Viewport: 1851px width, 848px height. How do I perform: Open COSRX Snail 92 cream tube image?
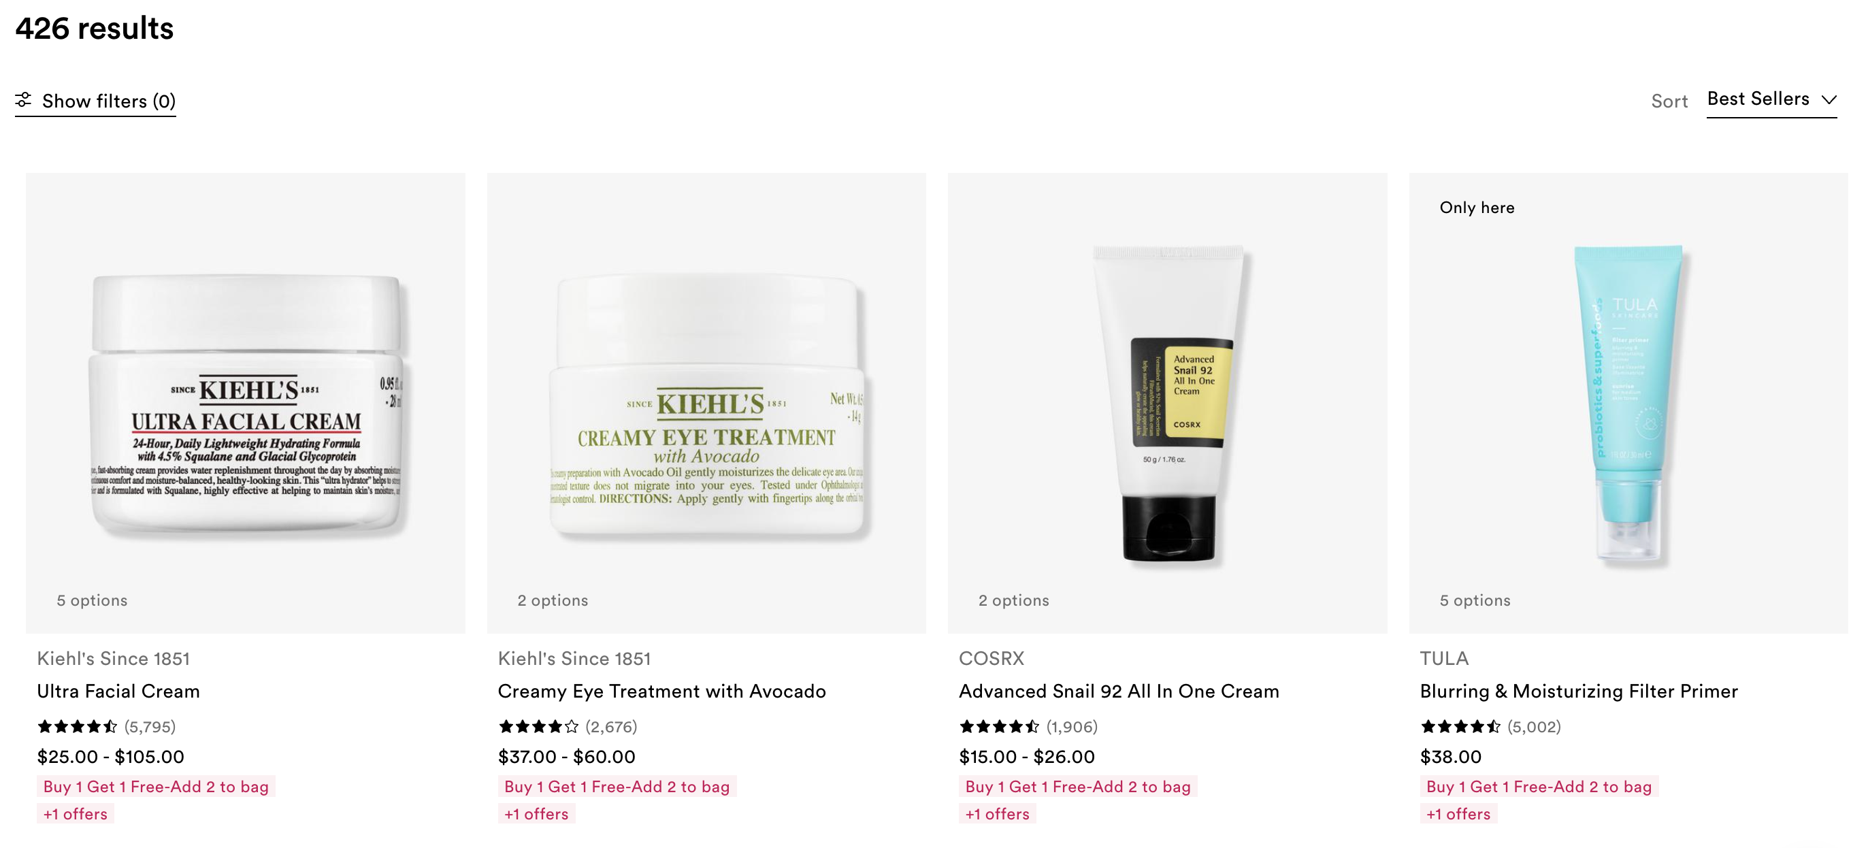pos(1168,402)
